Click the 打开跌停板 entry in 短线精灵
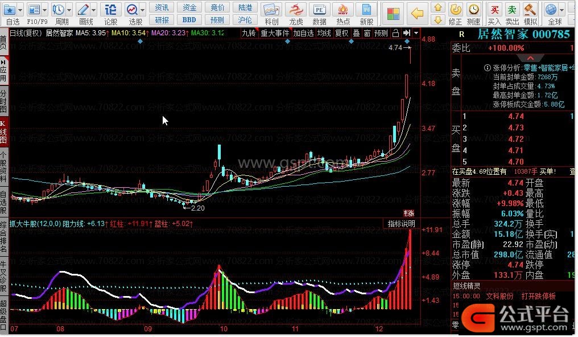The image size is (578, 337). click(538, 296)
